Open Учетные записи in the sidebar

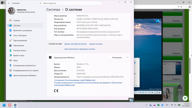[25, 50]
